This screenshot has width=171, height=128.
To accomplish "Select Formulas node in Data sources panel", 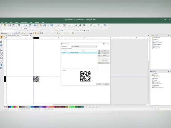I will coord(156,41).
